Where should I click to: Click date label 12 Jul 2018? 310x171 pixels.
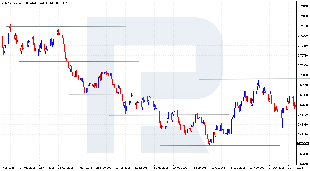coord(142,168)
